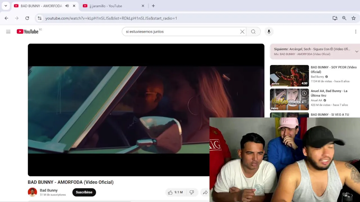Open Anuel AA La Última Vez title

(329, 93)
